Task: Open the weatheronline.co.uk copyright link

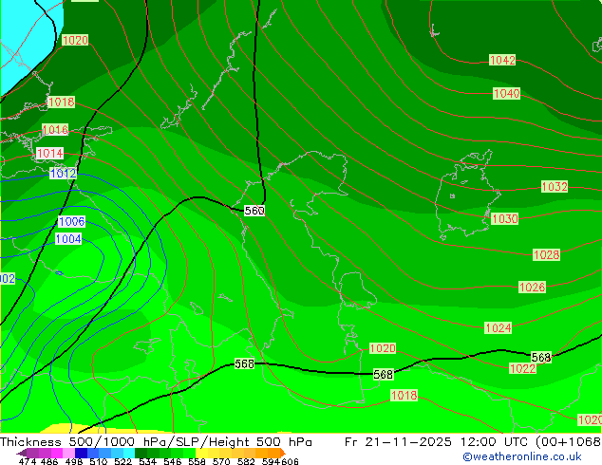Action: pos(522,456)
